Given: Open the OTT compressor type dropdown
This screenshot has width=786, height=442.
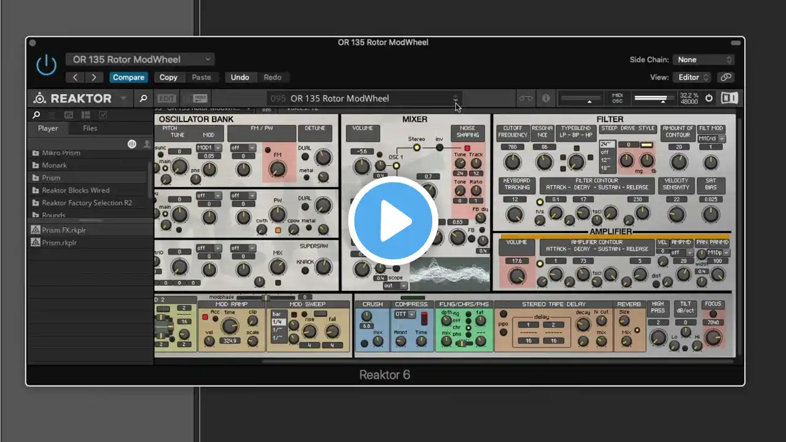Looking at the screenshot, I should tap(405, 314).
